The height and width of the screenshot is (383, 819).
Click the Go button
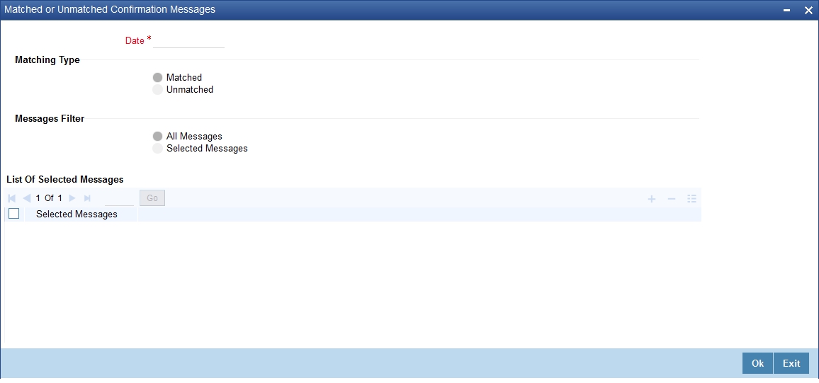point(152,198)
